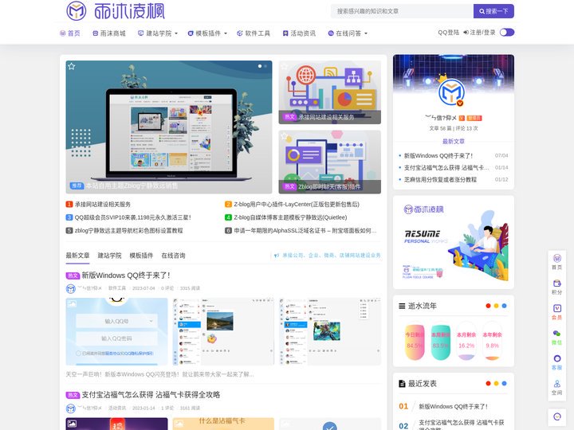Open the laptop banner slide image
The height and width of the screenshot is (430, 574).
pos(169,127)
